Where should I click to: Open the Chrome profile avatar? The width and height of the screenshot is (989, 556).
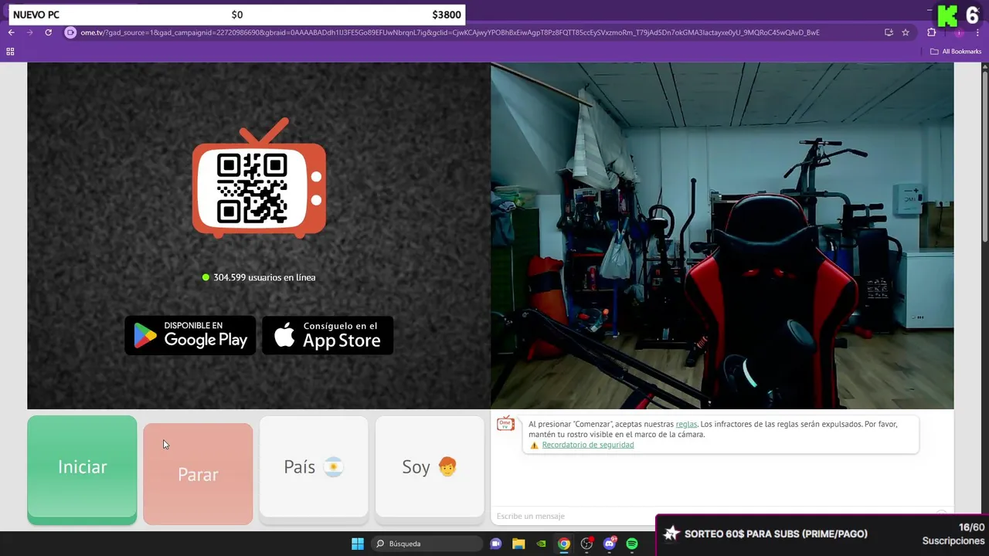pyautogui.click(x=959, y=32)
